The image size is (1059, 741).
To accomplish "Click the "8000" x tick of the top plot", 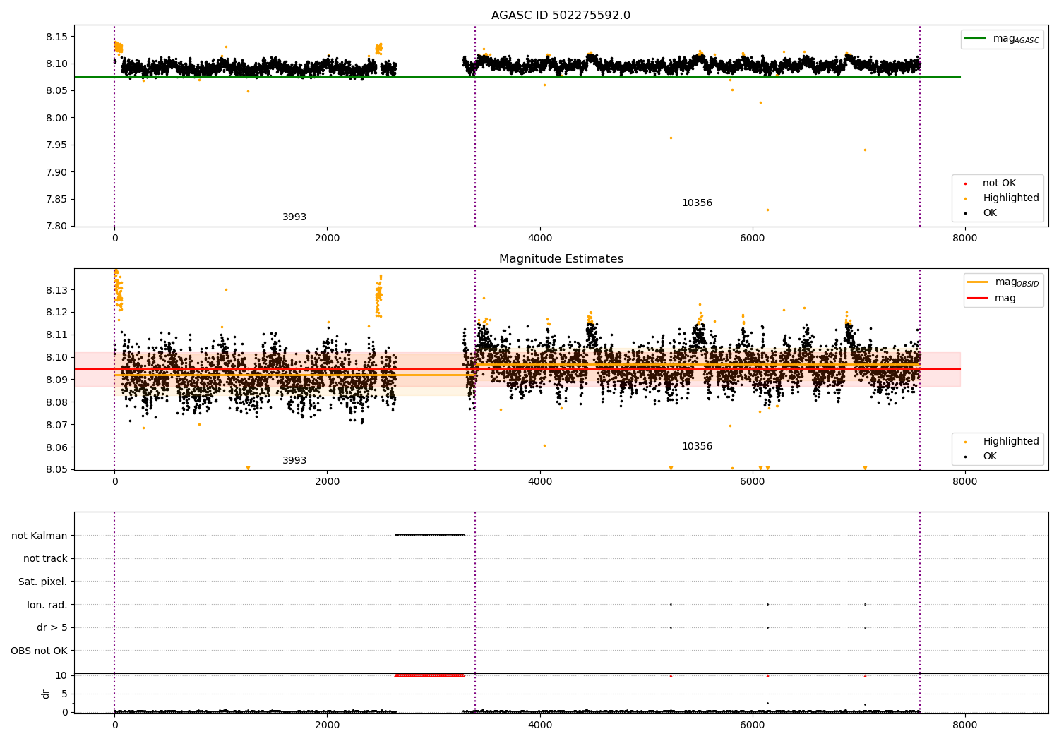I will (964, 239).
